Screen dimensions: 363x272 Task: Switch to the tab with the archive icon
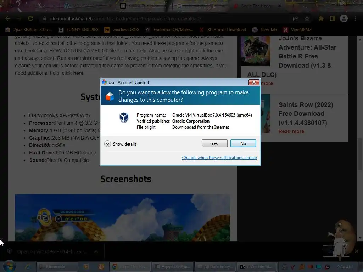(144, 6)
